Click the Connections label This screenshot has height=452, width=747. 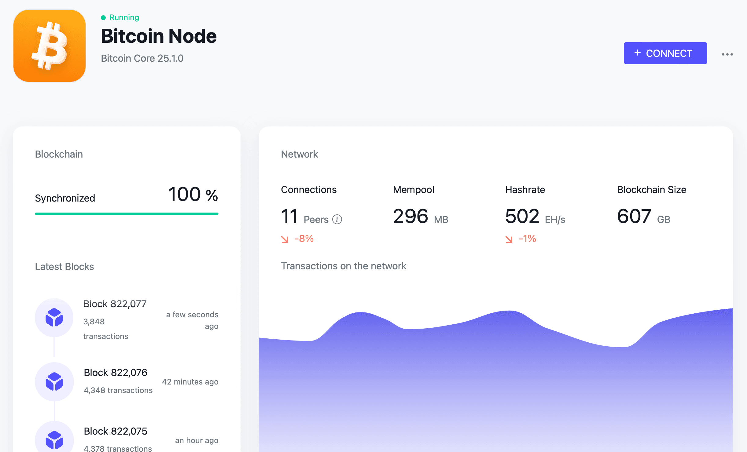309,190
